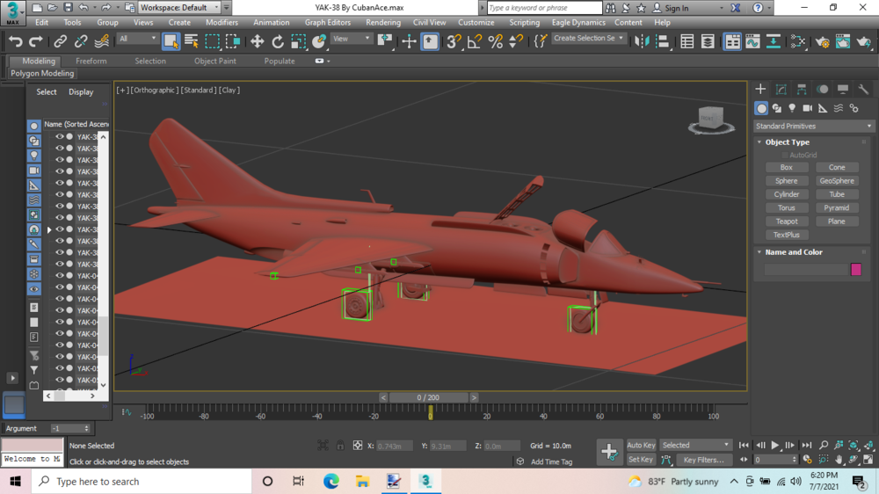
Task: Toggle the Auto Key animation mode
Action: click(641, 446)
